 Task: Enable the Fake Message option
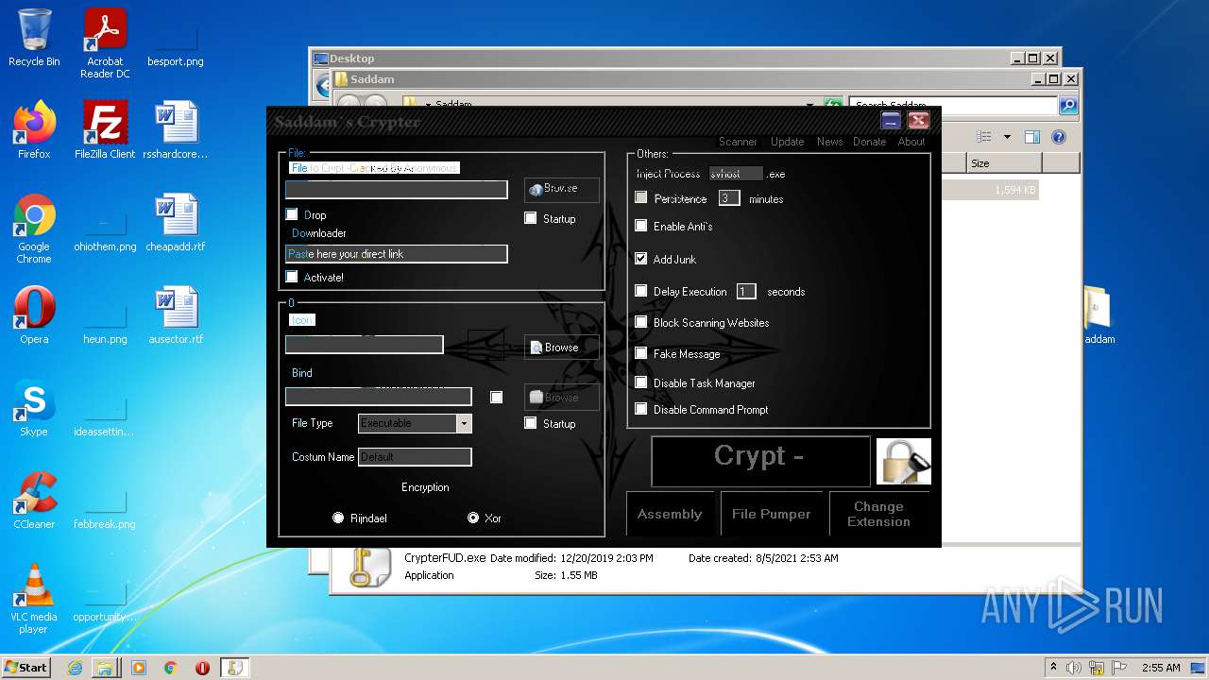pos(641,353)
